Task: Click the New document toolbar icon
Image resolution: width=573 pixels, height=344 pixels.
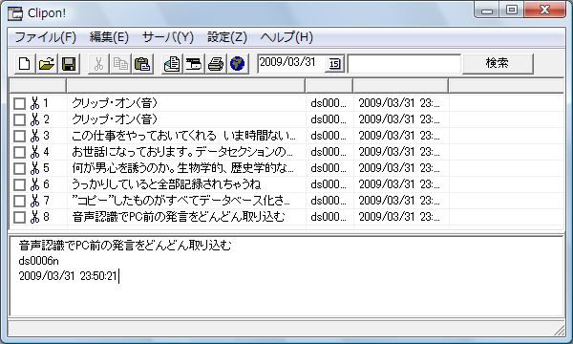Action: 25,64
